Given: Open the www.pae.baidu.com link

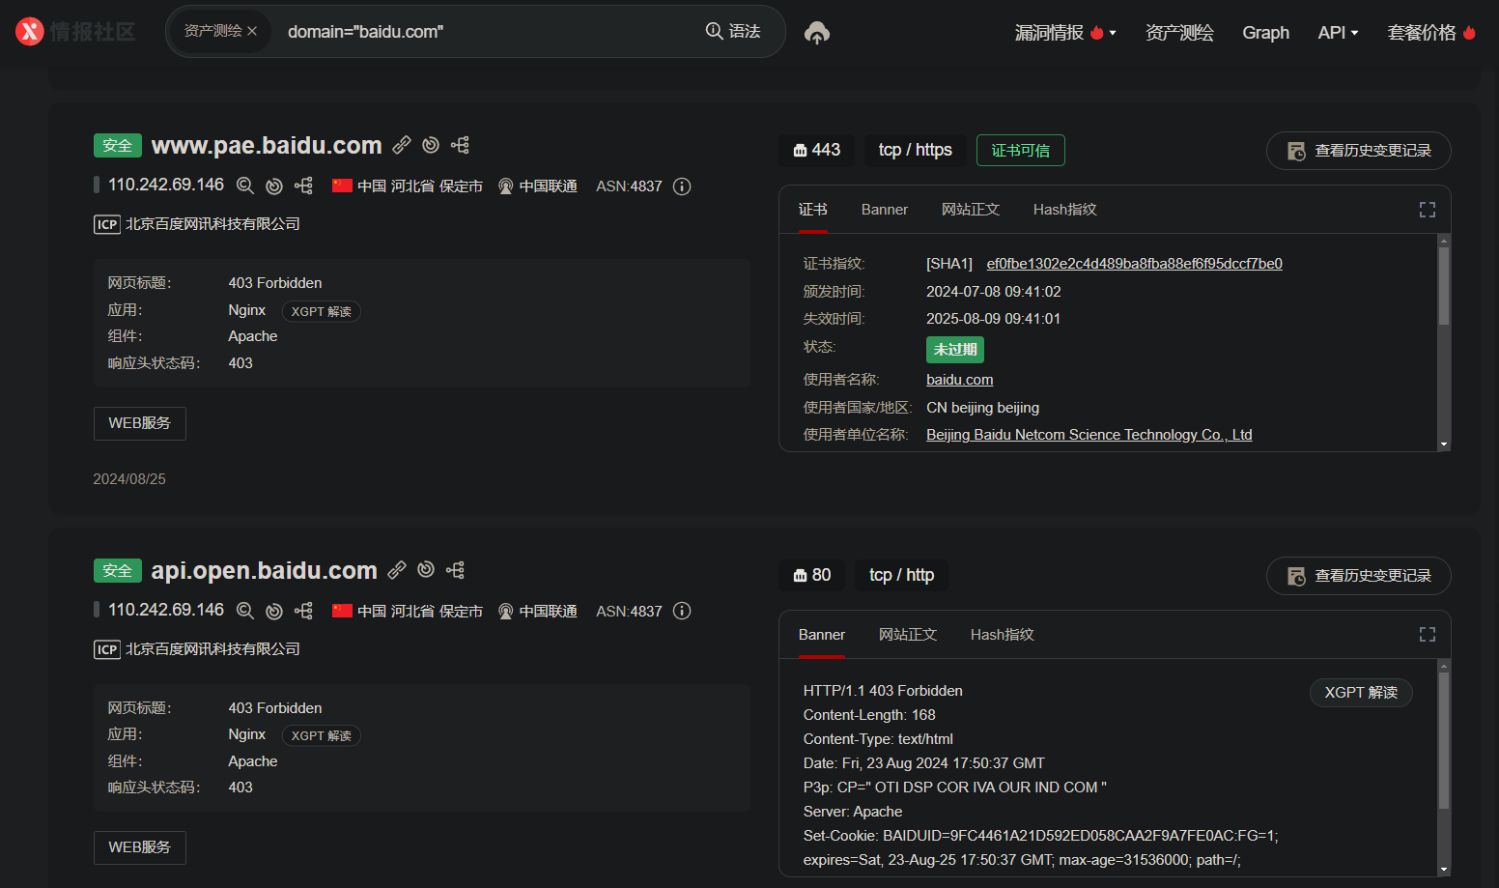Looking at the screenshot, I should point(267,145).
